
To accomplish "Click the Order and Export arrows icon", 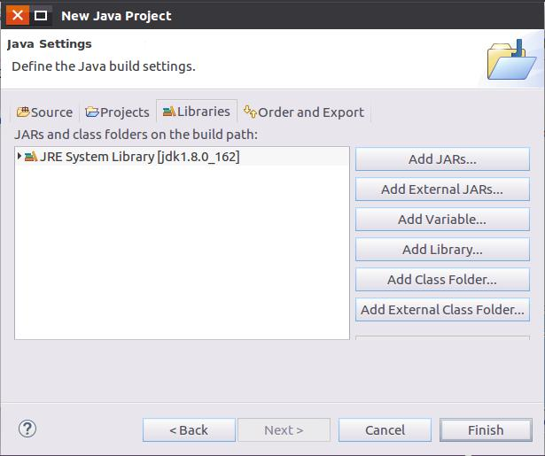I will coord(250,112).
